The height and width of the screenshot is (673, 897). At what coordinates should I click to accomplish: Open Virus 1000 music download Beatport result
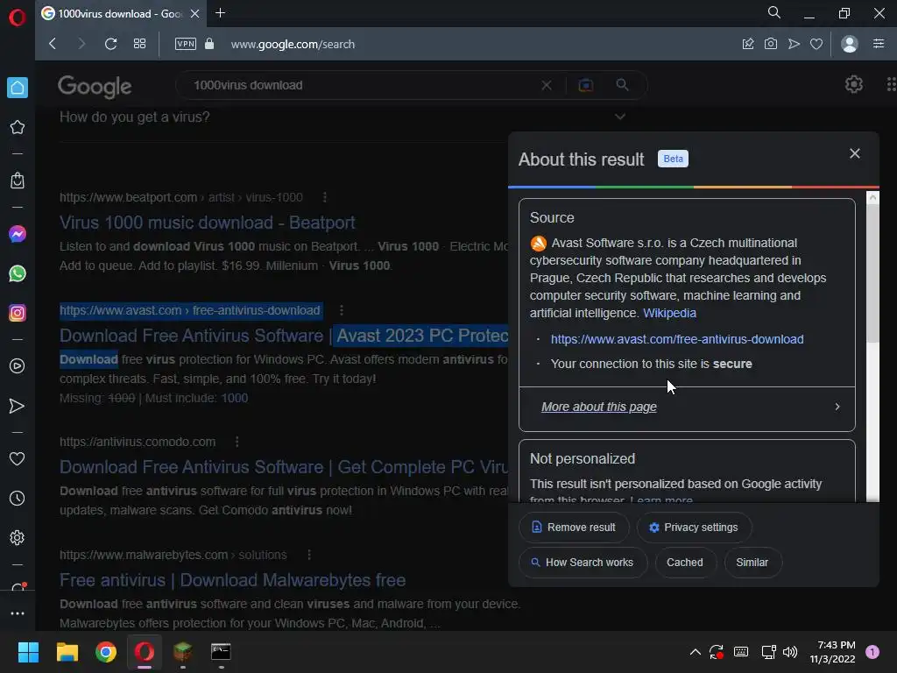(207, 223)
